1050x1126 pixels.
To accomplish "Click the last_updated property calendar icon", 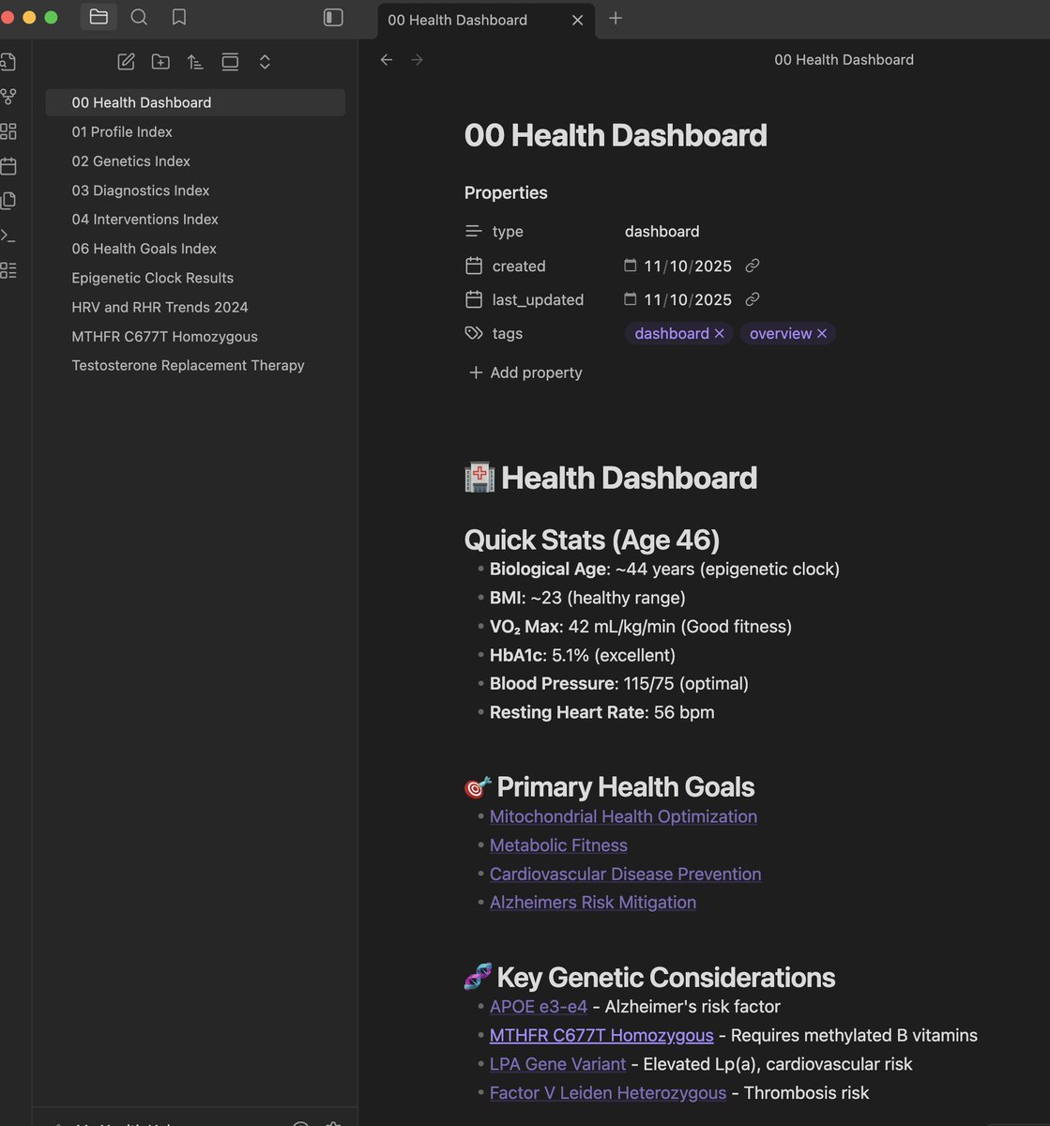I will [474, 299].
